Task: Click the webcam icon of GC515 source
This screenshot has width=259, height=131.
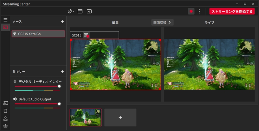Action: point(15,34)
